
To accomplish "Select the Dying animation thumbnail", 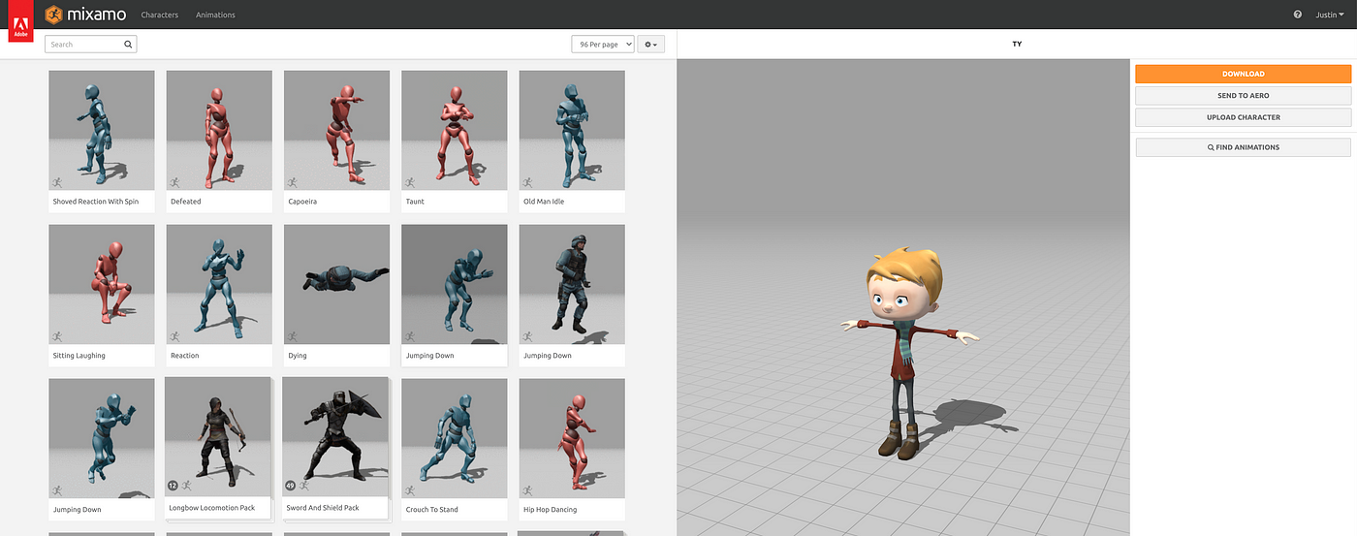I will [336, 284].
